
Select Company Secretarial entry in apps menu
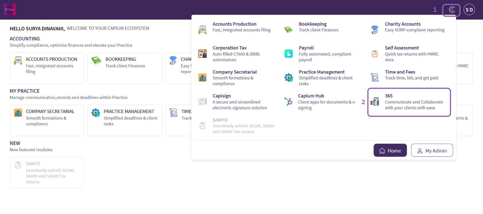tap(234, 72)
